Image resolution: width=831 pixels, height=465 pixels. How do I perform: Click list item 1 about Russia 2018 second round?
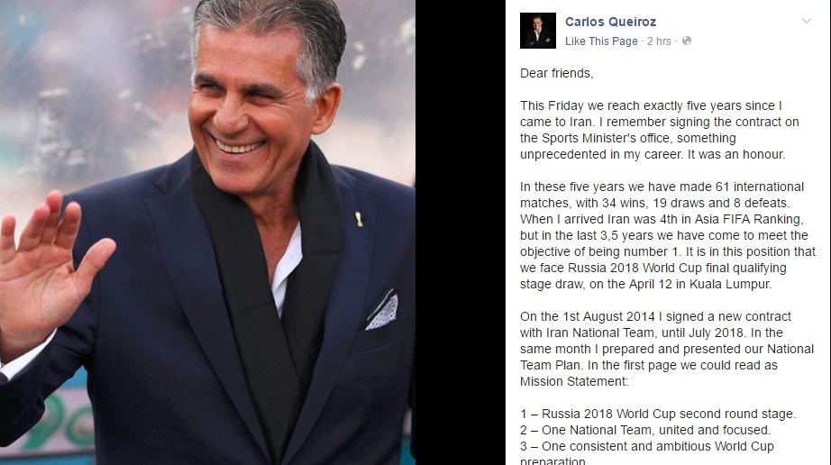click(658, 415)
